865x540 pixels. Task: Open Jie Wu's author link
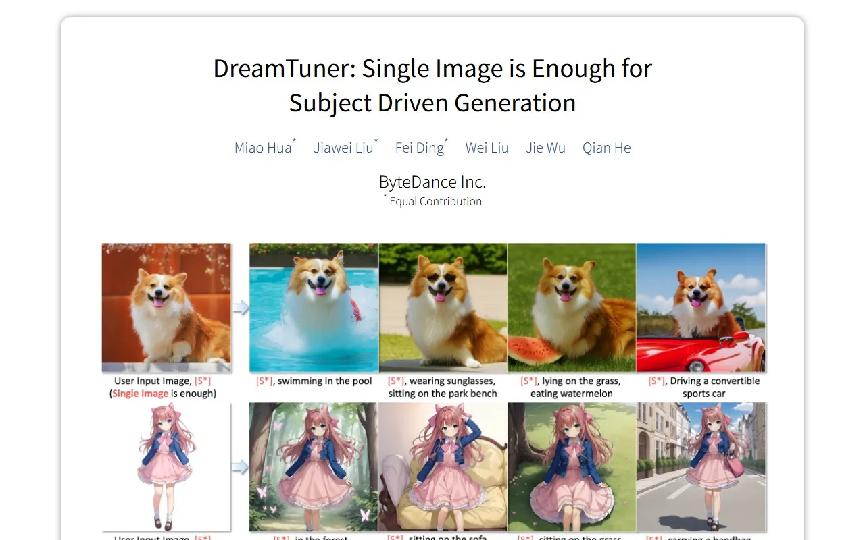tap(546, 147)
